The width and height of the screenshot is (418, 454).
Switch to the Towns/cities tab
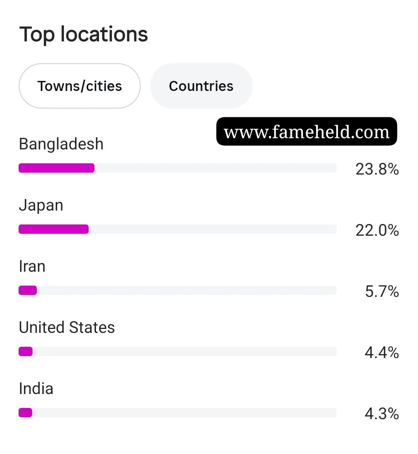80,86
